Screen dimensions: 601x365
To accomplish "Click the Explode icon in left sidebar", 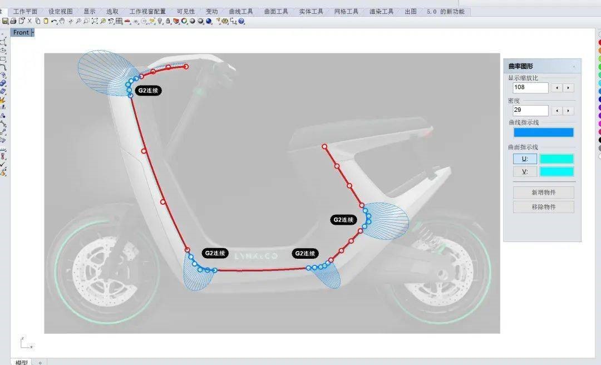I will tap(3, 100).
